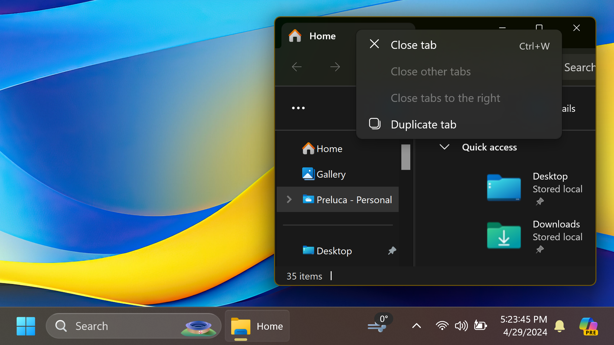Click the volume speaker icon

461,326
